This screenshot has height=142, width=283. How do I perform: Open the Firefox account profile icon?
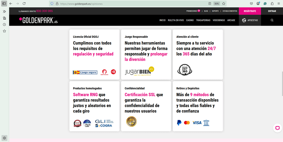pyautogui.click(x=258, y=4)
